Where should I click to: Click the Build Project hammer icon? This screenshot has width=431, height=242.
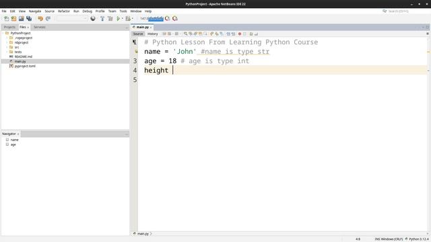click(x=102, y=19)
